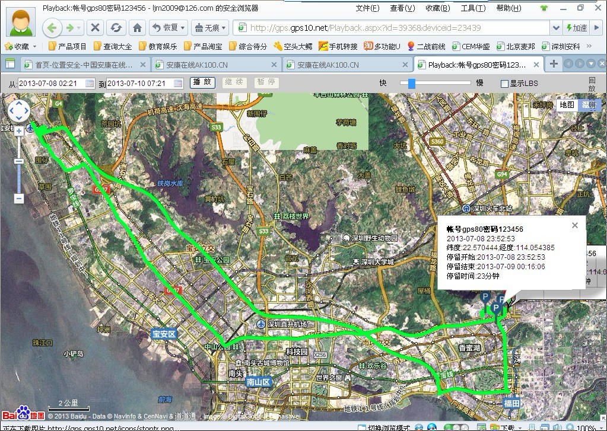Open the CenNavi link in map footer
The width and height of the screenshot is (607, 431).
pos(155,416)
